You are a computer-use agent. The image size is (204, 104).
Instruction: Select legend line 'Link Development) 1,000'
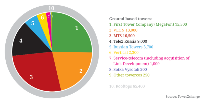[136, 64]
